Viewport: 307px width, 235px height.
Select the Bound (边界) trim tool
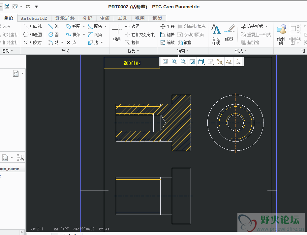coord(132,26)
